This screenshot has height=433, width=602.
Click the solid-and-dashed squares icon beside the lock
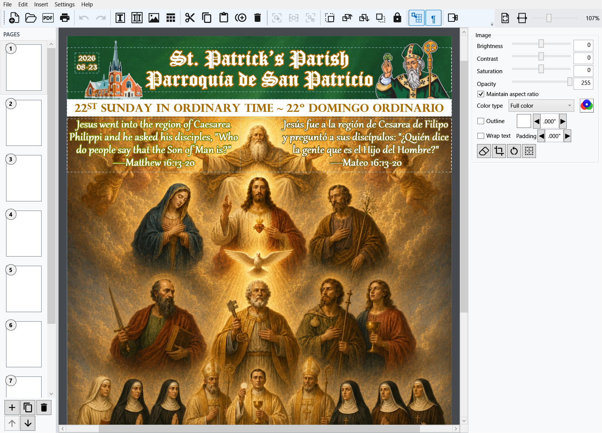click(381, 18)
